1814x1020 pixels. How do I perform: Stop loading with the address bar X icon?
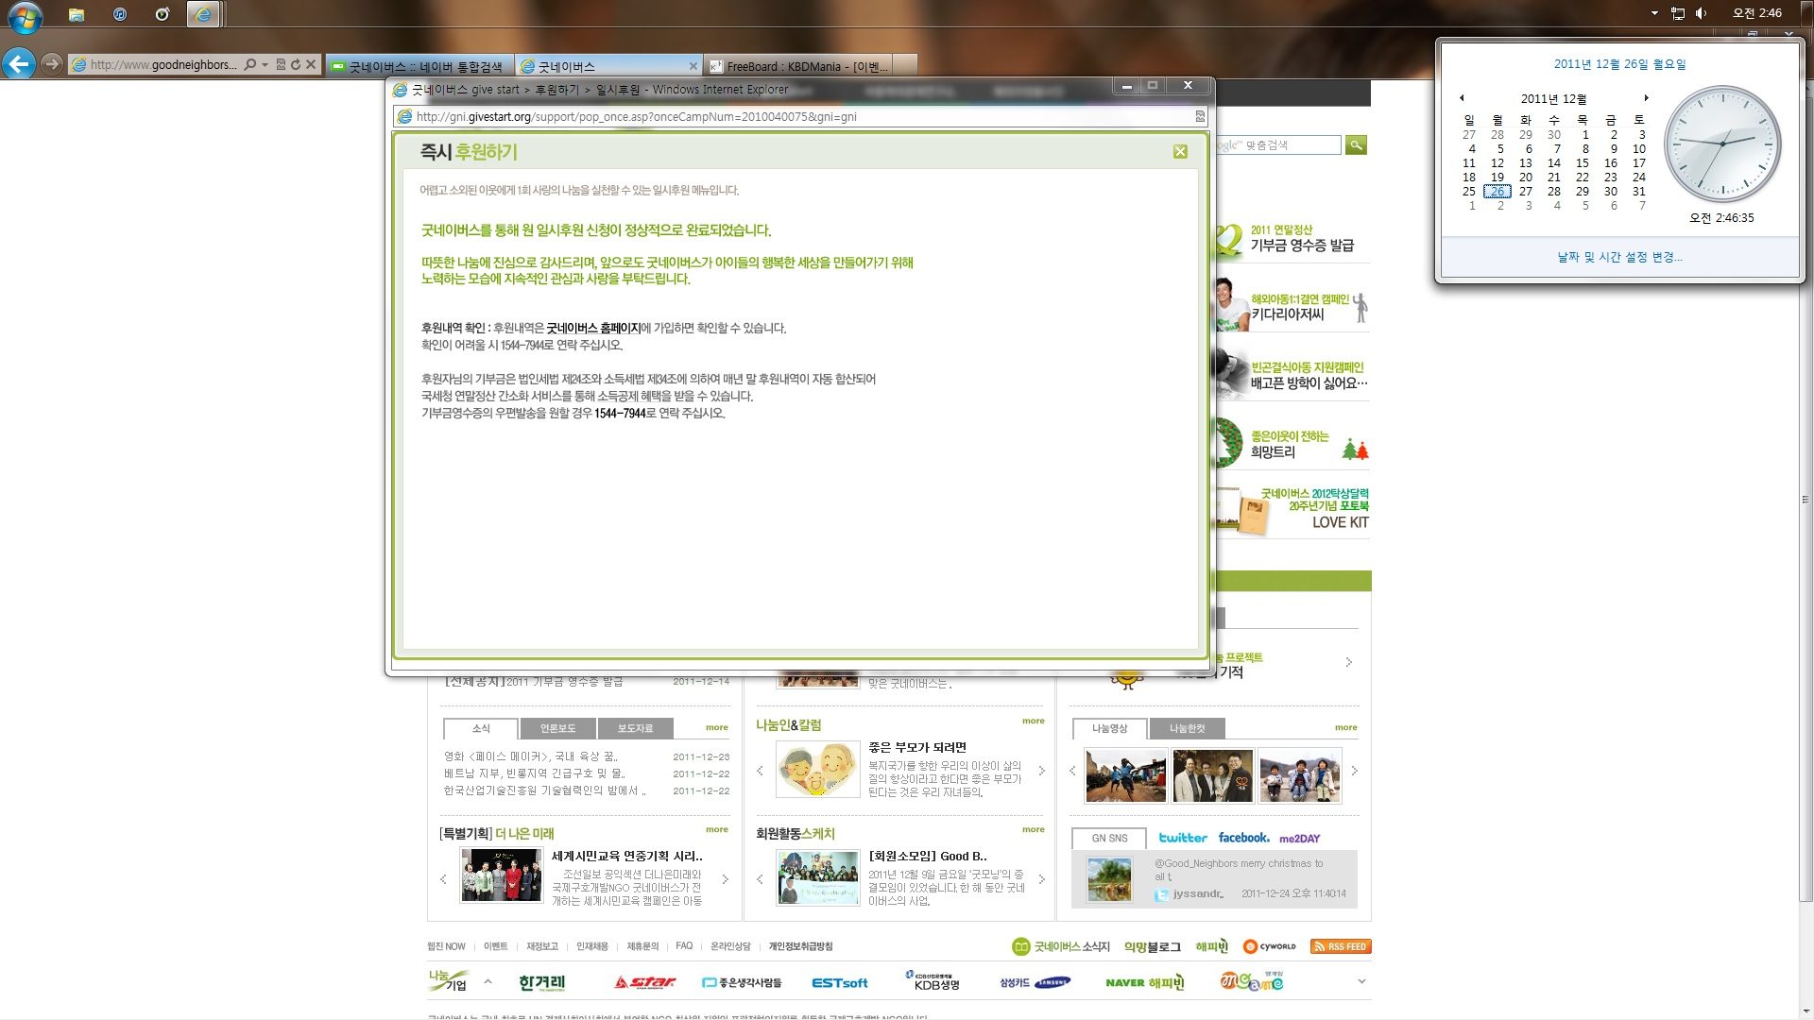coord(310,64)
